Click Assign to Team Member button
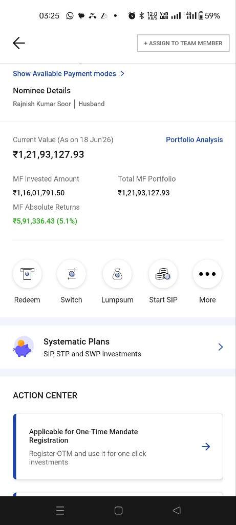 (183, 43)
